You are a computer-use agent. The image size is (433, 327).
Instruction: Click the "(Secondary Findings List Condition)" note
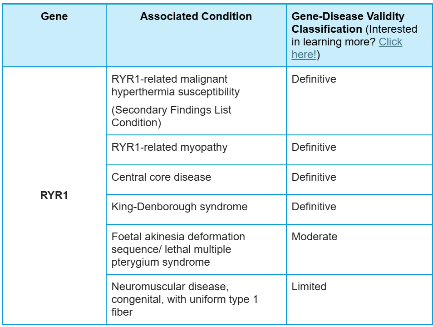click(171, 116)
